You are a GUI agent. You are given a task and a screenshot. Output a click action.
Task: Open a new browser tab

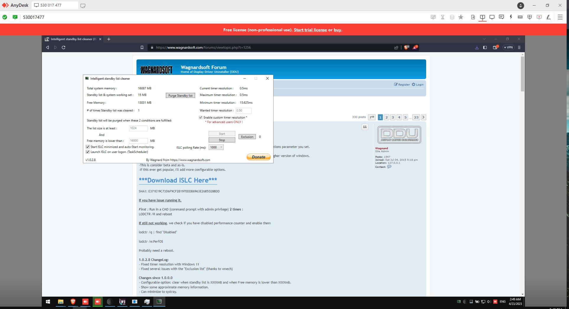[x=109, y=39]
